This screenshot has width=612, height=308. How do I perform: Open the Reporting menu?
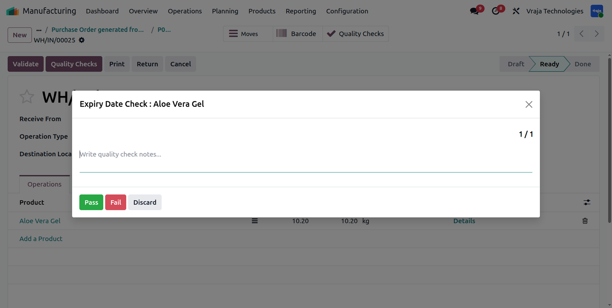301,11
